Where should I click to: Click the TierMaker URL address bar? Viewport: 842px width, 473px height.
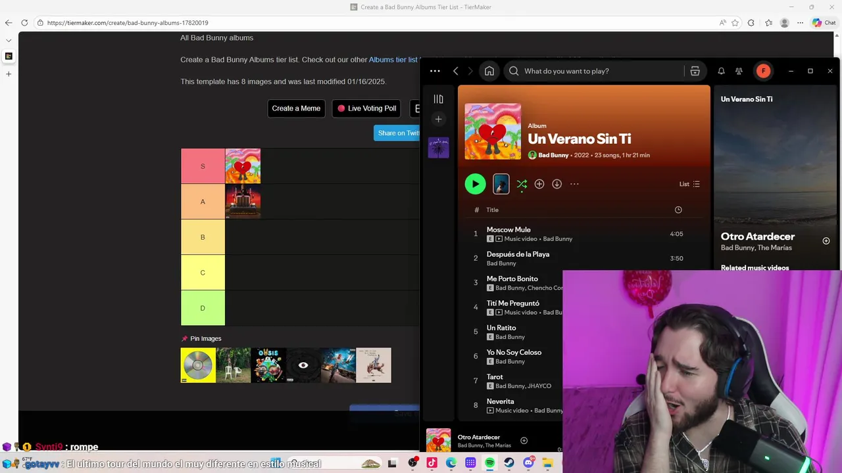coord(375,22)
